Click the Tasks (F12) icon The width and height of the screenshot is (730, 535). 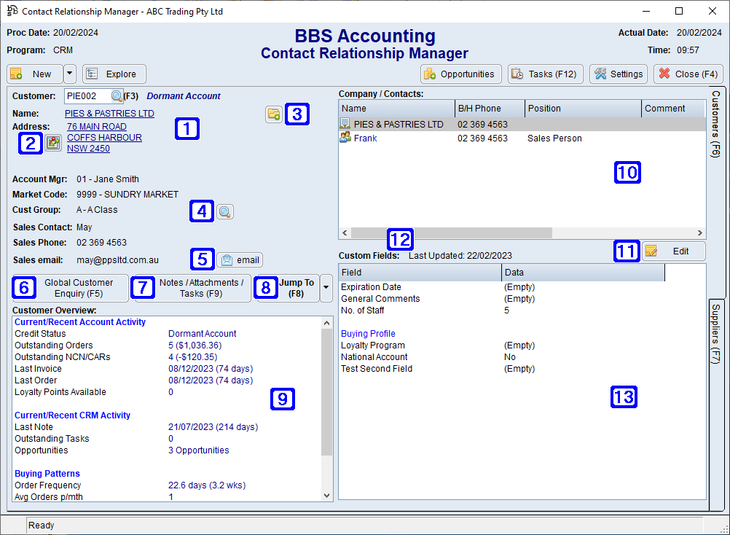tap(519, 74)
